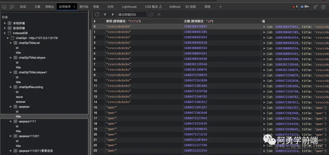Screen dimensions: 329x155
Task: Expand the 会话存储 tree node
Action: (x=5, y=28)
